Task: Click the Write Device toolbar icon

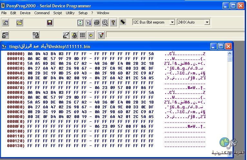Action: tap(36, 35)
